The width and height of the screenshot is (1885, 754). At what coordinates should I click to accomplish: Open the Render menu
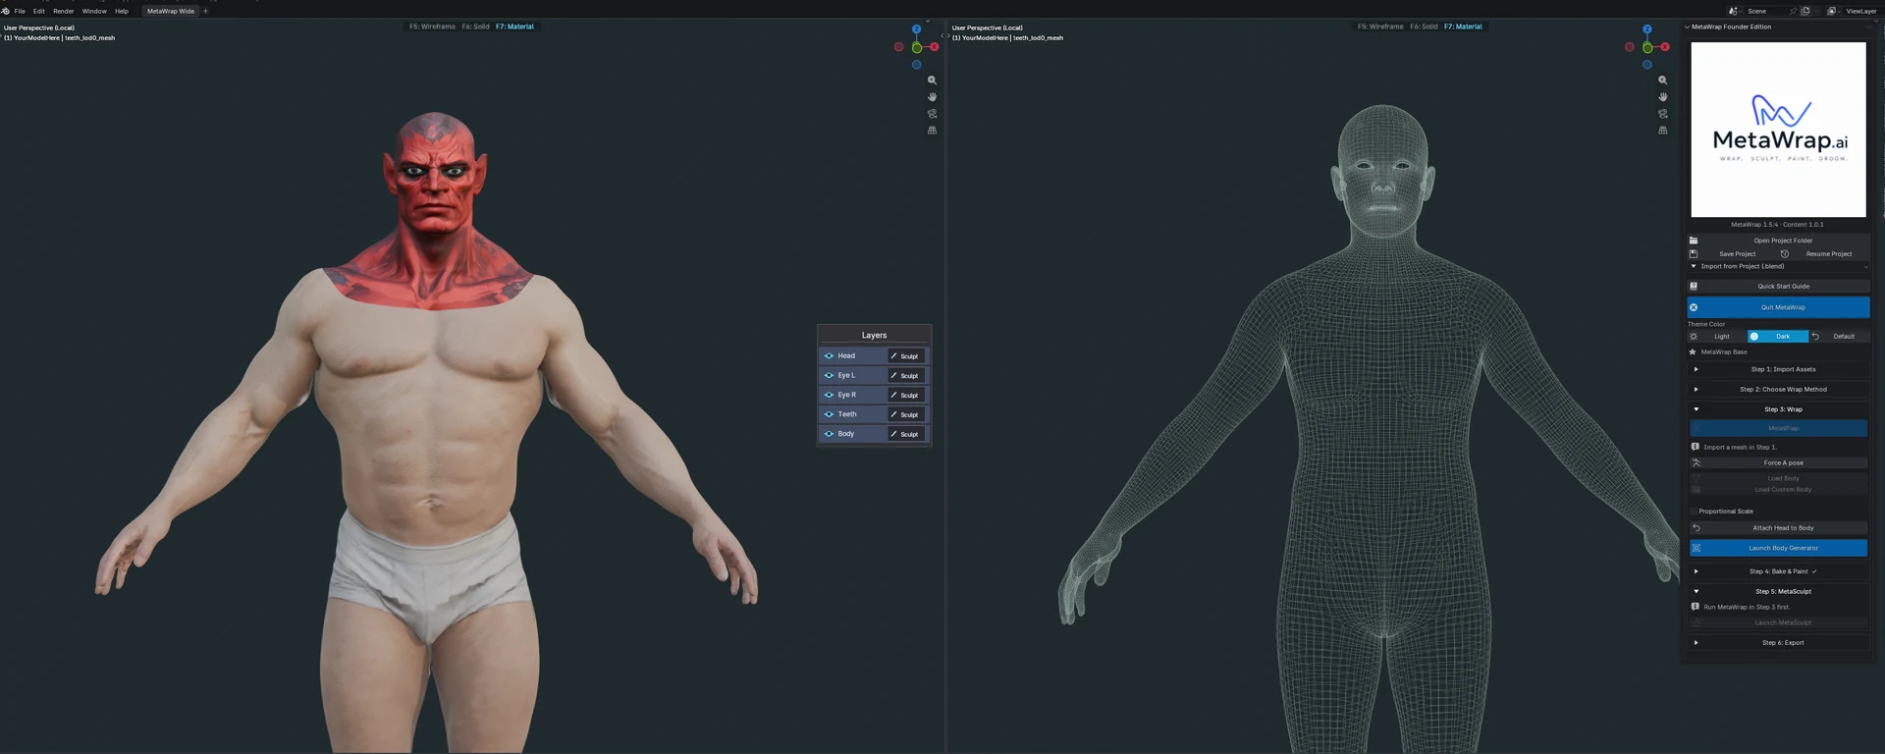64,11
